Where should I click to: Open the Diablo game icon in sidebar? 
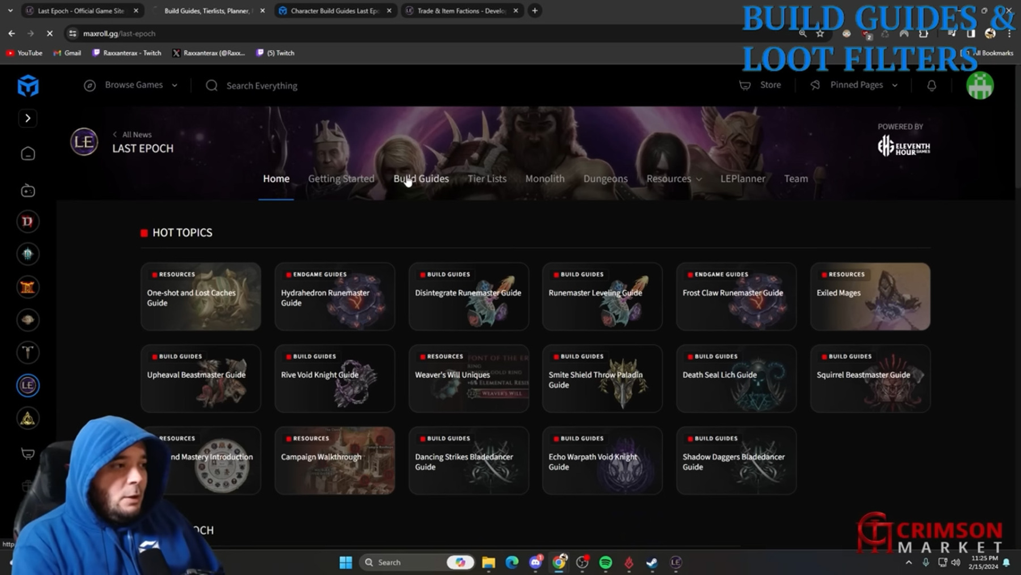coord(28,221)
